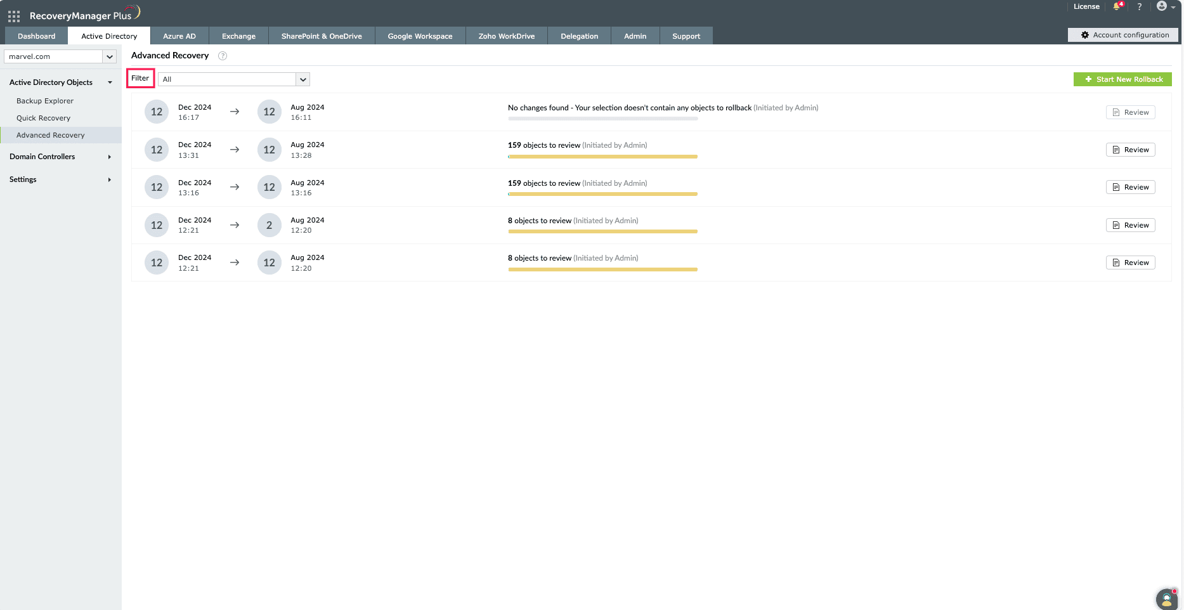Open the Azure AD tab

(x=179, y=36)
